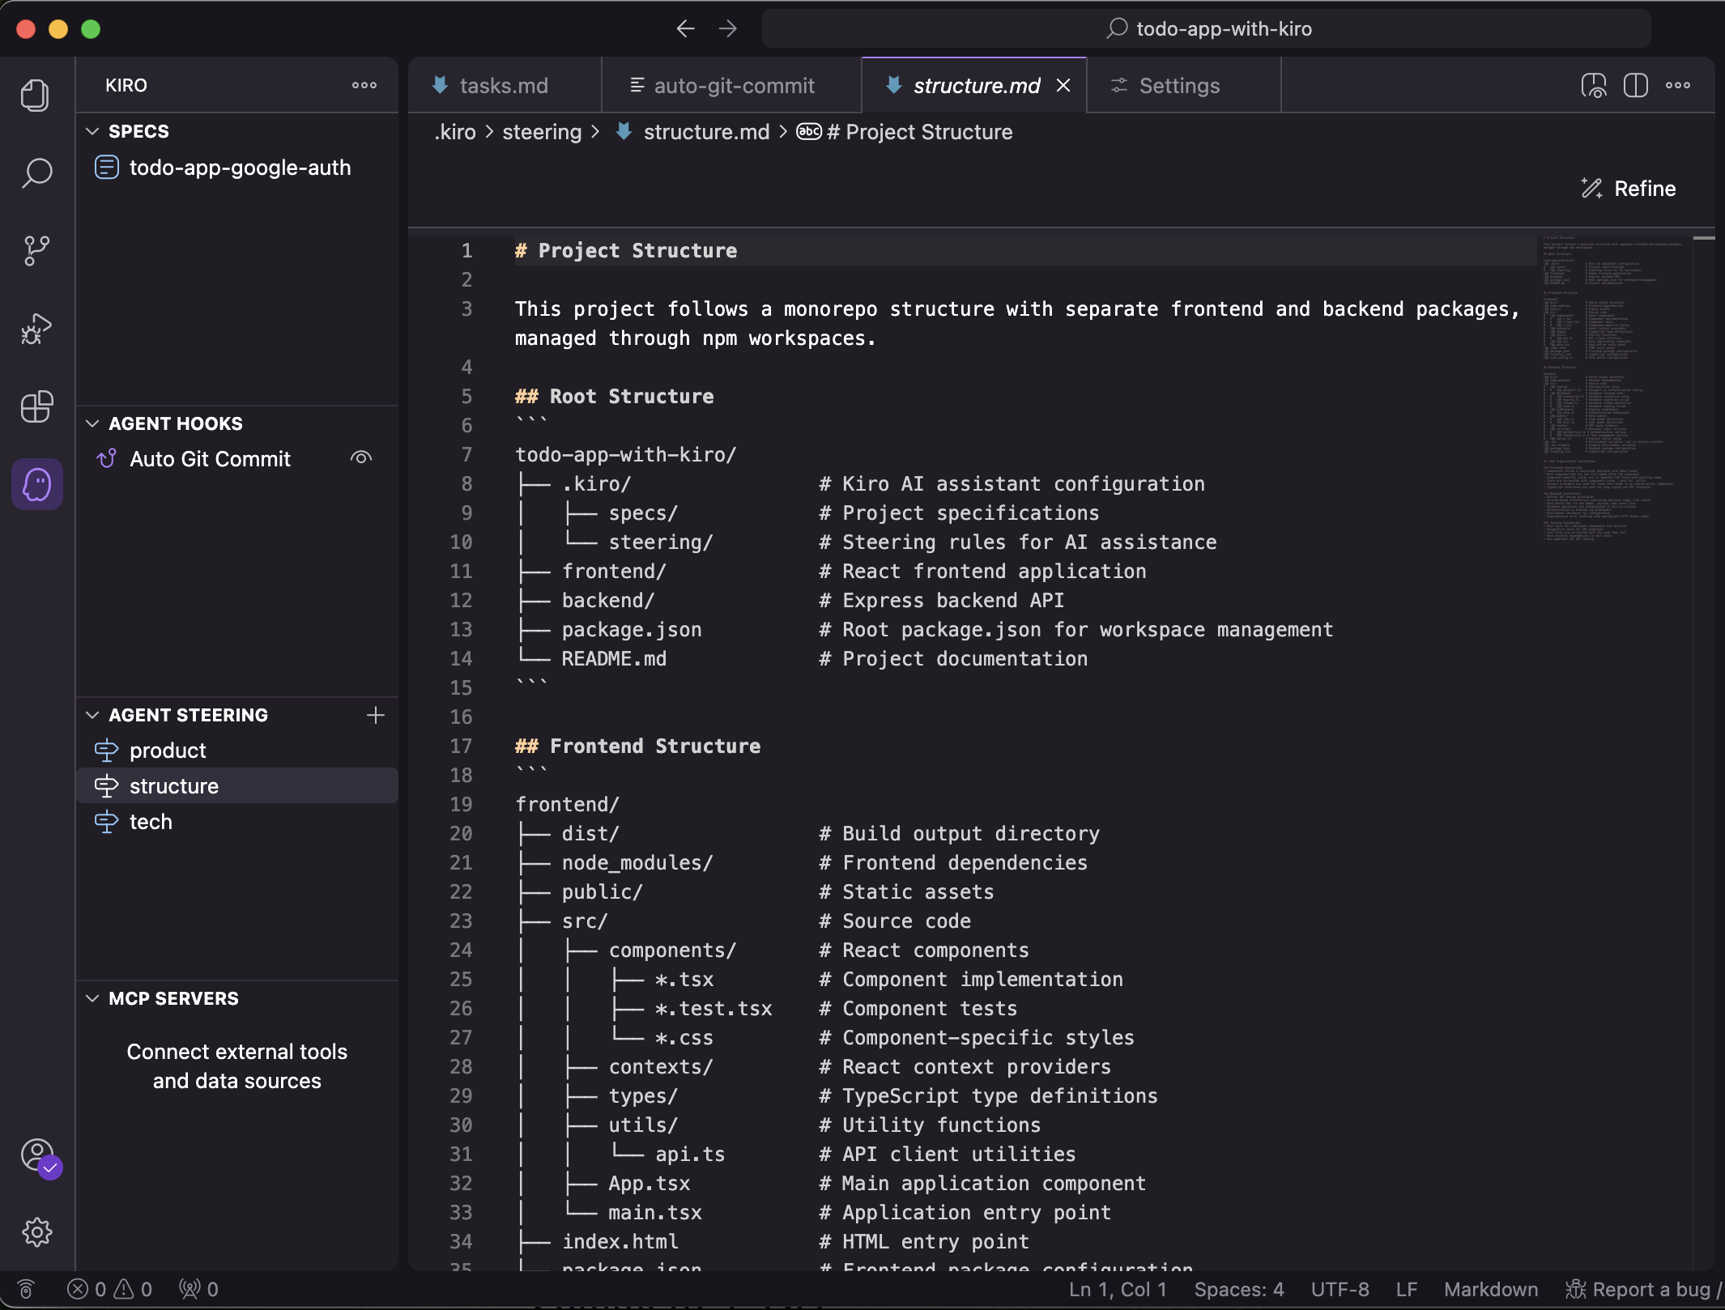
Task: Click the remote connection status bar icon
Action: pyautogui.click(x=26, y=1289)
